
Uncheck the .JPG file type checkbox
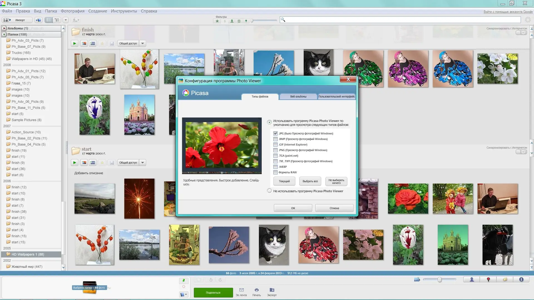click(x=275, y=134)
